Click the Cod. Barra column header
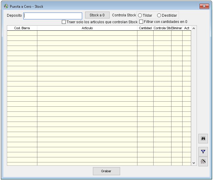This screenshot has height=180, width=213. point(22,28)
